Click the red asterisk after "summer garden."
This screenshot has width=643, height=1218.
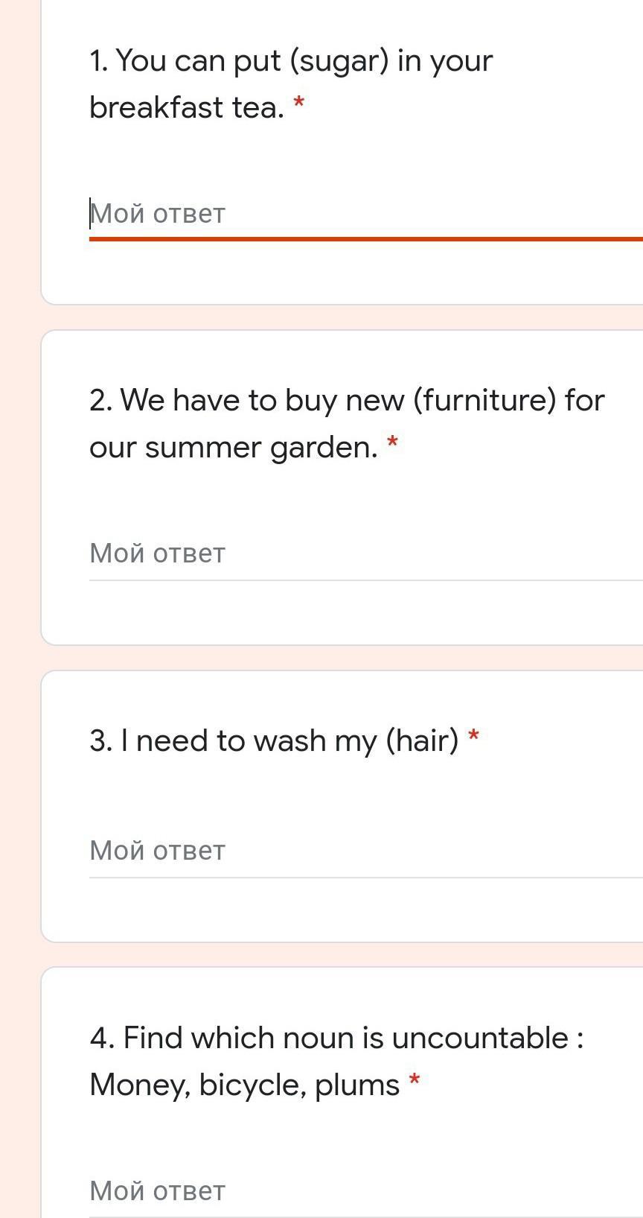tap(393, 443)
